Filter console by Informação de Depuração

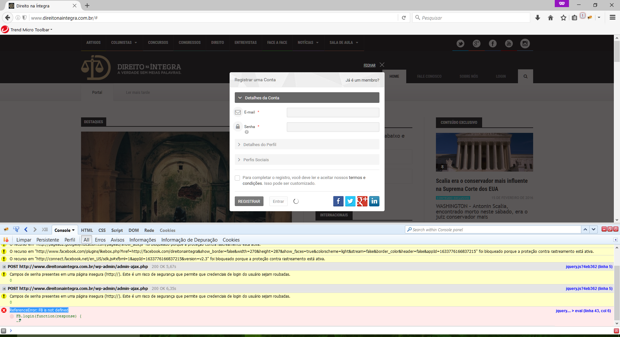190,240
